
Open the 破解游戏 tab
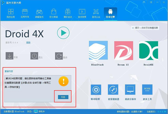tap(39, 13)
